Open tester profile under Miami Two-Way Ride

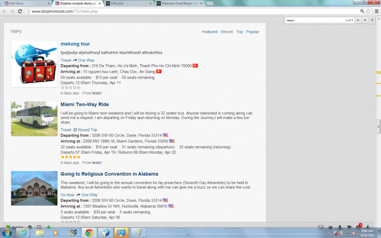tap(97, 163)
